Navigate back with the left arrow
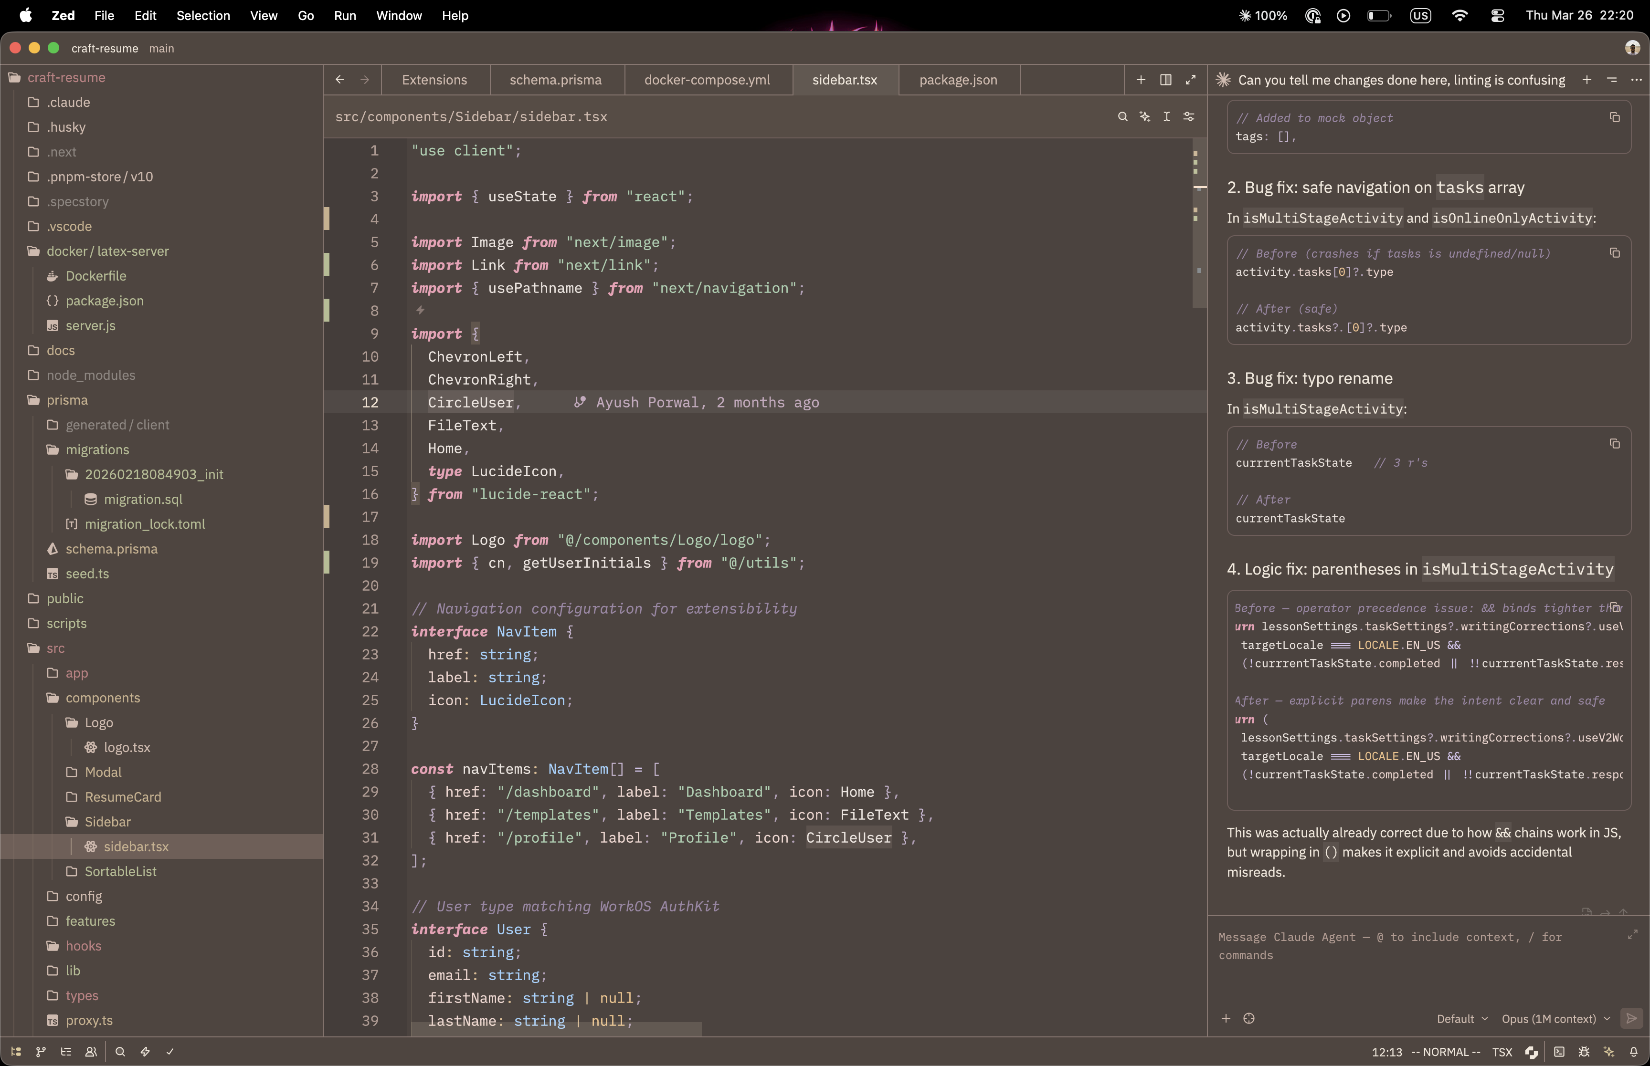The image size is (1650, 1066). click(x=340, y=80)
